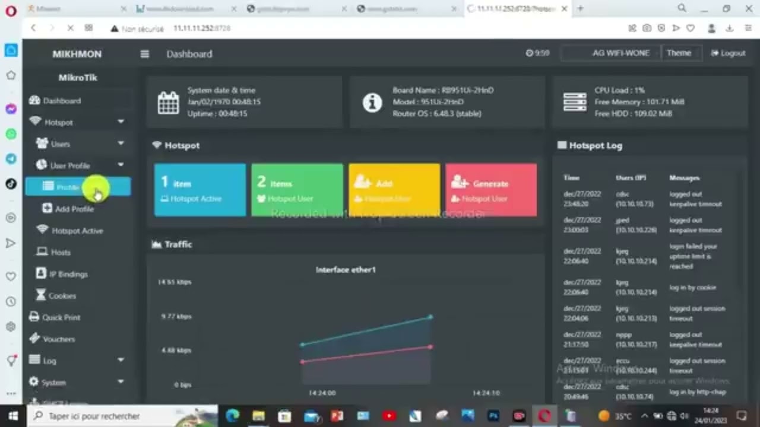760x427 pixels.
Task: Open WhatsApp in Opera sidebar
Action: 11,134
